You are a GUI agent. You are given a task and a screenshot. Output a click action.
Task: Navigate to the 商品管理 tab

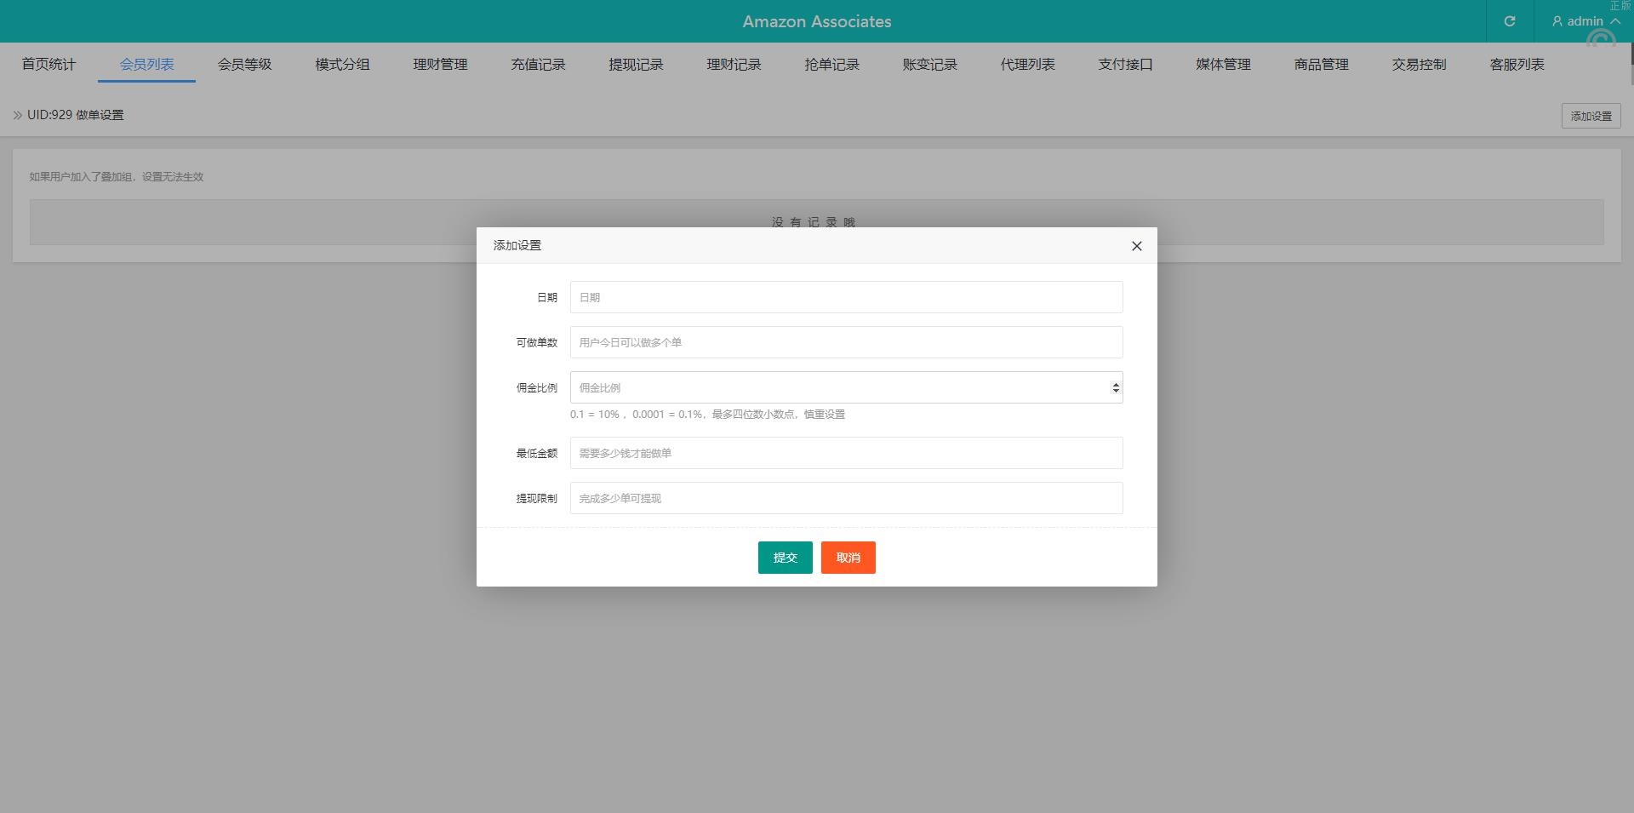pyautogui.click(x=1321, y=65)
